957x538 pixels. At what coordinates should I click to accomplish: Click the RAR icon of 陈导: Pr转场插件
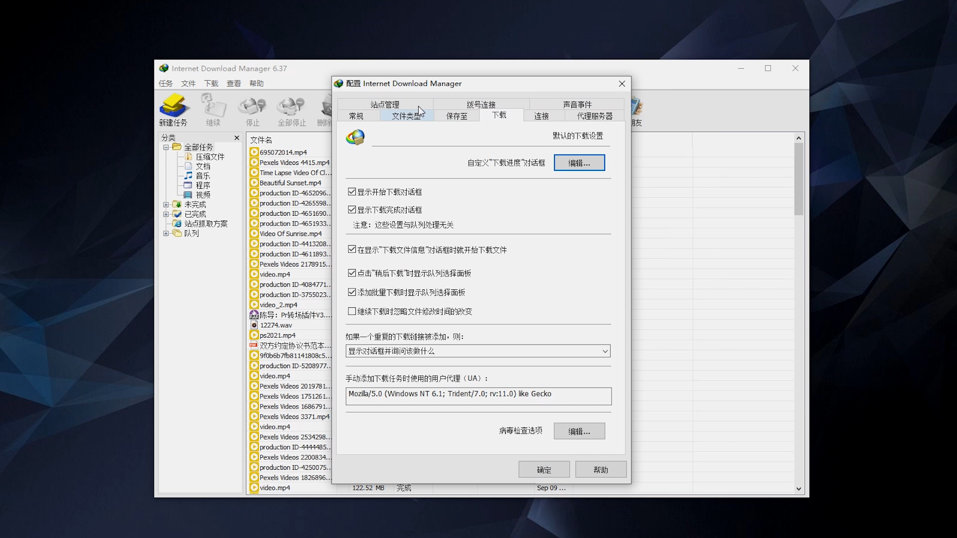(254, 315)
